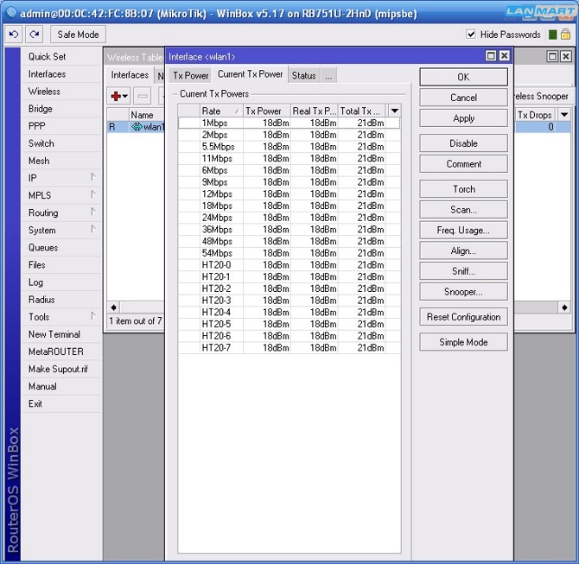Click the Scan... button
The width and height of the screenshot is (579, 564).
point(463,210)
